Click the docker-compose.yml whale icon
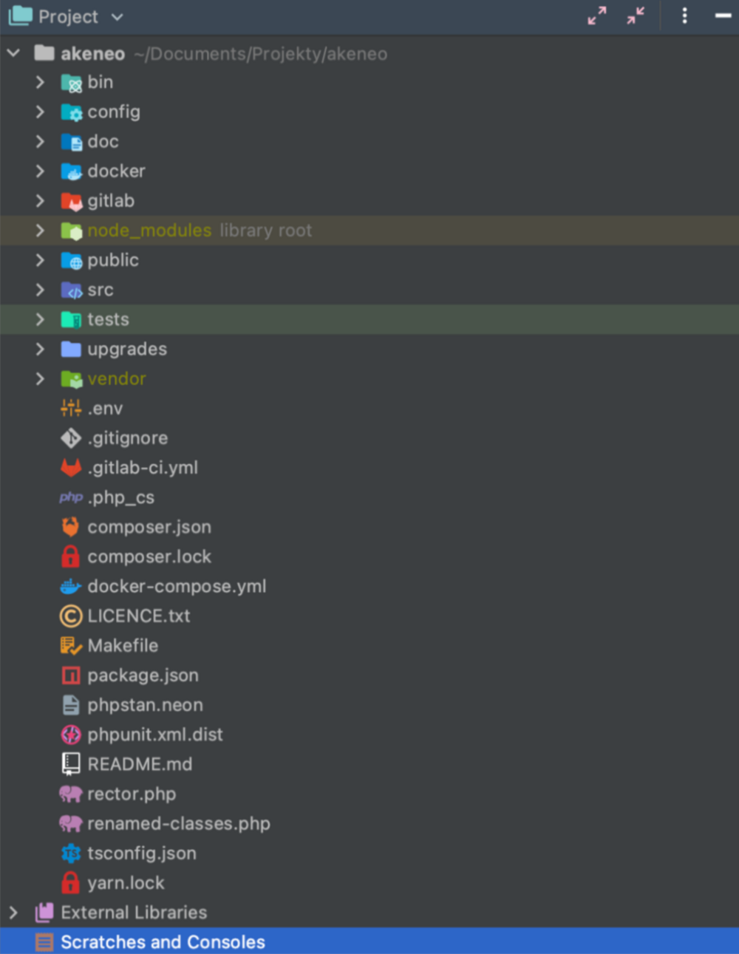The width and height of the screenshot is (739, 954). [70, 587]
